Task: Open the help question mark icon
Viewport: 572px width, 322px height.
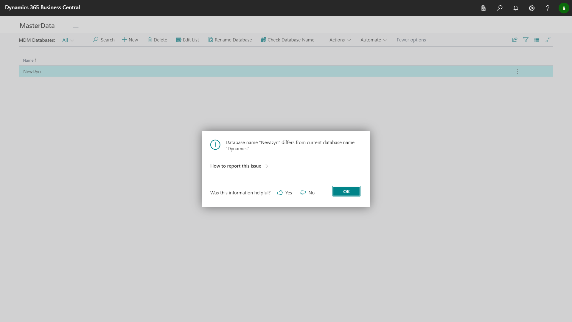Action: (x=548, y=8)
